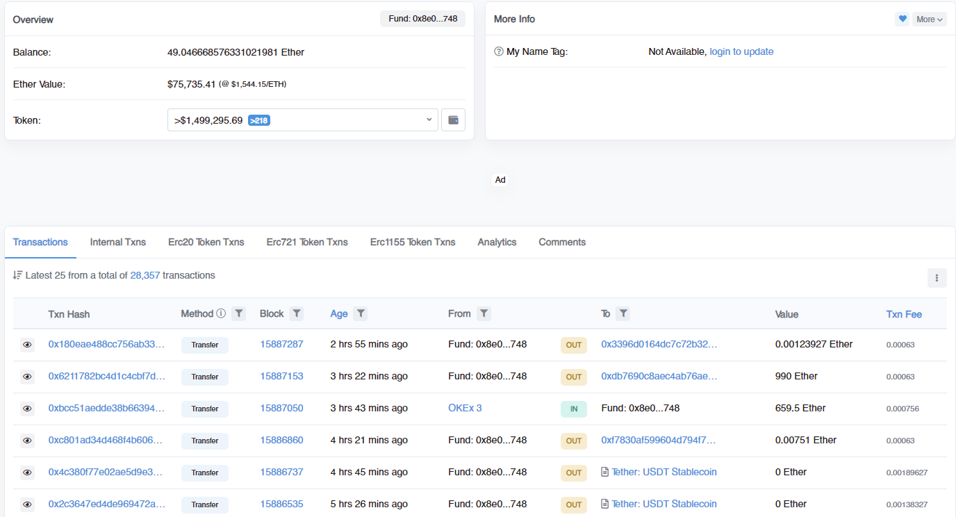Viewport: 956px width, 517px height.
Task: Click the question mark beside My Name Tag
Action: pyautogui.click(x=499, y=51)
